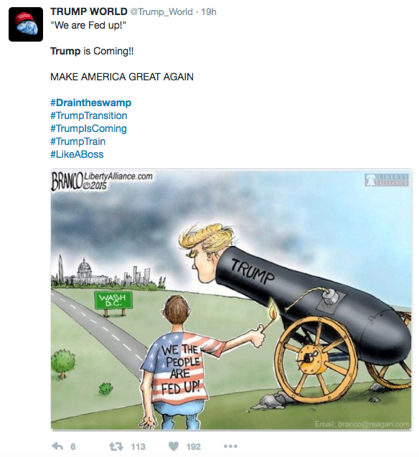Open the 19h timestamp link

[209, 12]
